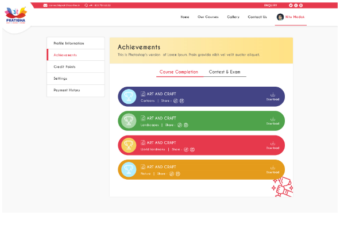
Task: Click the ENQUIRY link in top bar
Action: click(271, 5)
